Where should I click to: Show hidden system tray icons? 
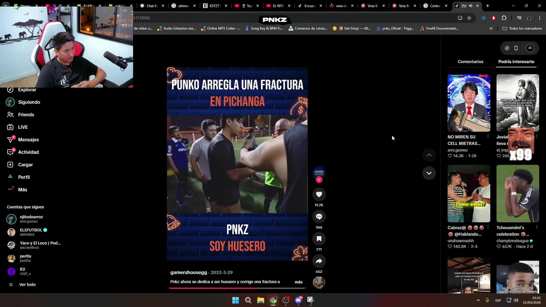[x=478, y=300]
